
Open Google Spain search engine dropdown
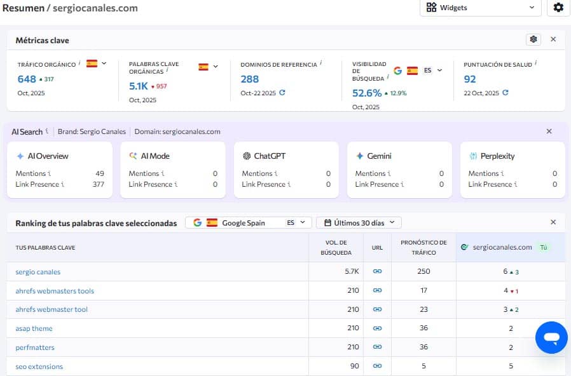(x=249, y=223)
